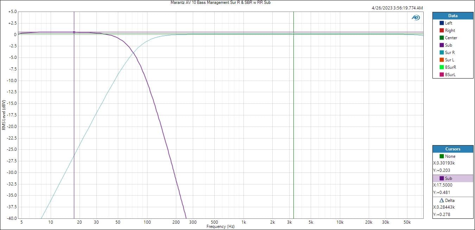Viewport: 475px width, 230px height.
Task: Click the purple cursor marker on Sub curve
Action: point(74,32)
